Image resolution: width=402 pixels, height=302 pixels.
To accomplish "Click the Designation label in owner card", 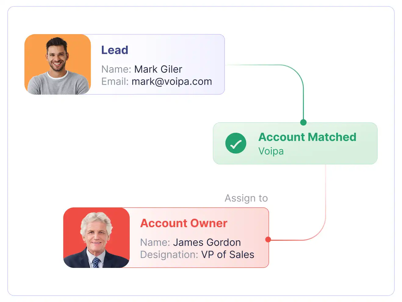I will 169,255.
